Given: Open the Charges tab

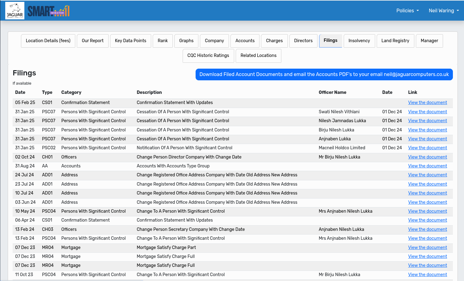Looking at the screenshot, I should 274,41.
